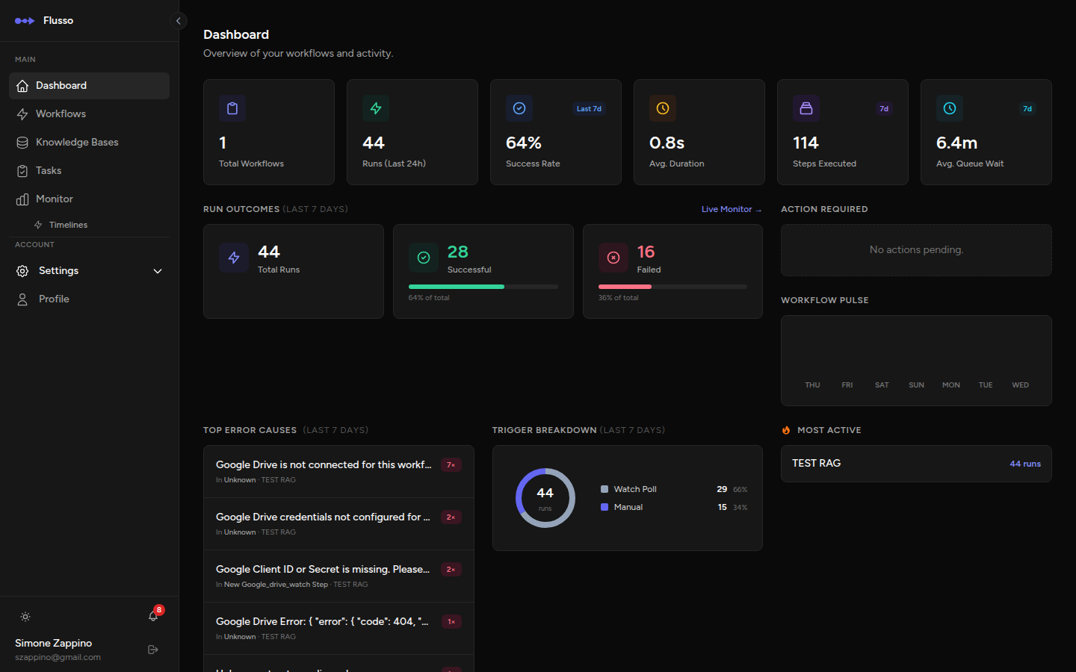Click 'New Google_drive_watch Step' in error row

(x=276, y=585)
